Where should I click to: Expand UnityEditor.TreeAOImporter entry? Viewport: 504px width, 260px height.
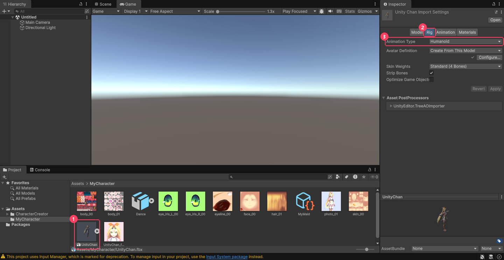pyautogui.click(x=391, y=106)
